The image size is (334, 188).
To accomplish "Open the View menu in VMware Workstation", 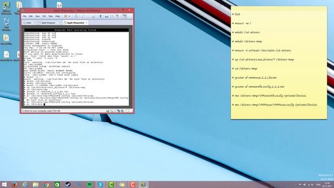I will point(37,16).
